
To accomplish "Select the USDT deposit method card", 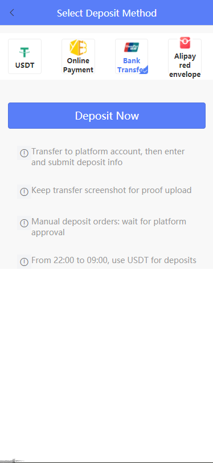I will coord(25,56).
